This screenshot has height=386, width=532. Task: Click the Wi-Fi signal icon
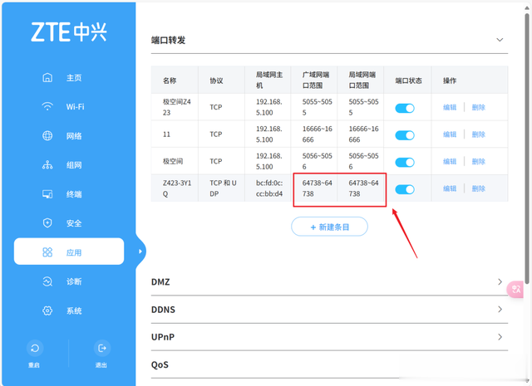tap(47, 106)
